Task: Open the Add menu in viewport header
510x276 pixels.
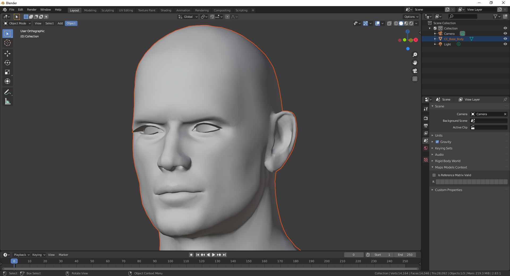Action: pyautogui.click(x=60, y=23)
